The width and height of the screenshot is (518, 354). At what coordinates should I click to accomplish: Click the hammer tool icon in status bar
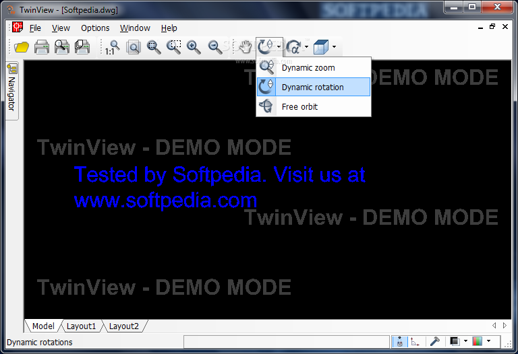435,341
